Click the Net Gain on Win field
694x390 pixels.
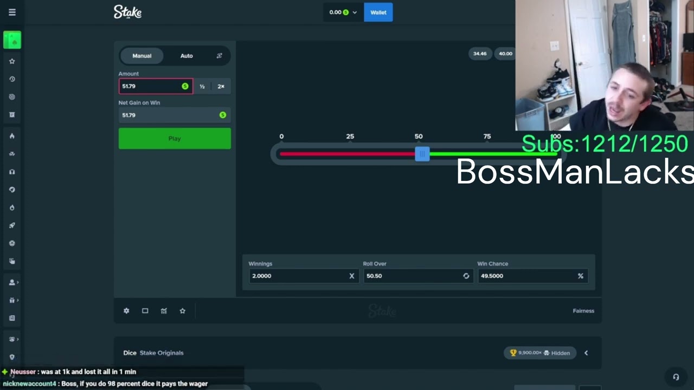(x=174, y=115)
